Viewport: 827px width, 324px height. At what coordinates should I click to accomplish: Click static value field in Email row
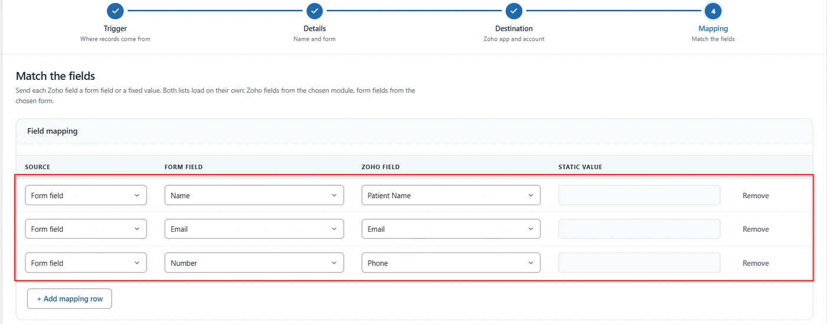[639, 229]
